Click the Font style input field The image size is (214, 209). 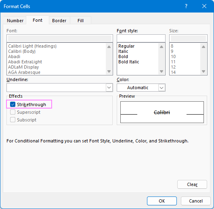point(141,38)
